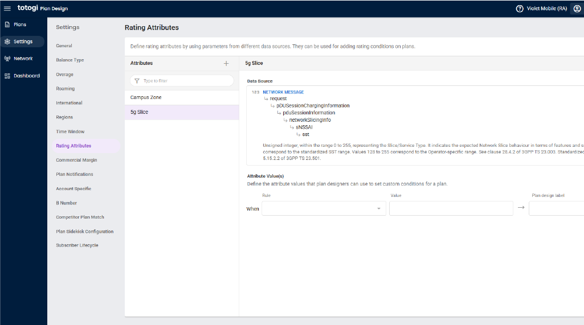The width and height of the screenshot is (584, 325).
Task: Select Commercial Margin settings
Action: pyautogui.click(x=77, y=160)
